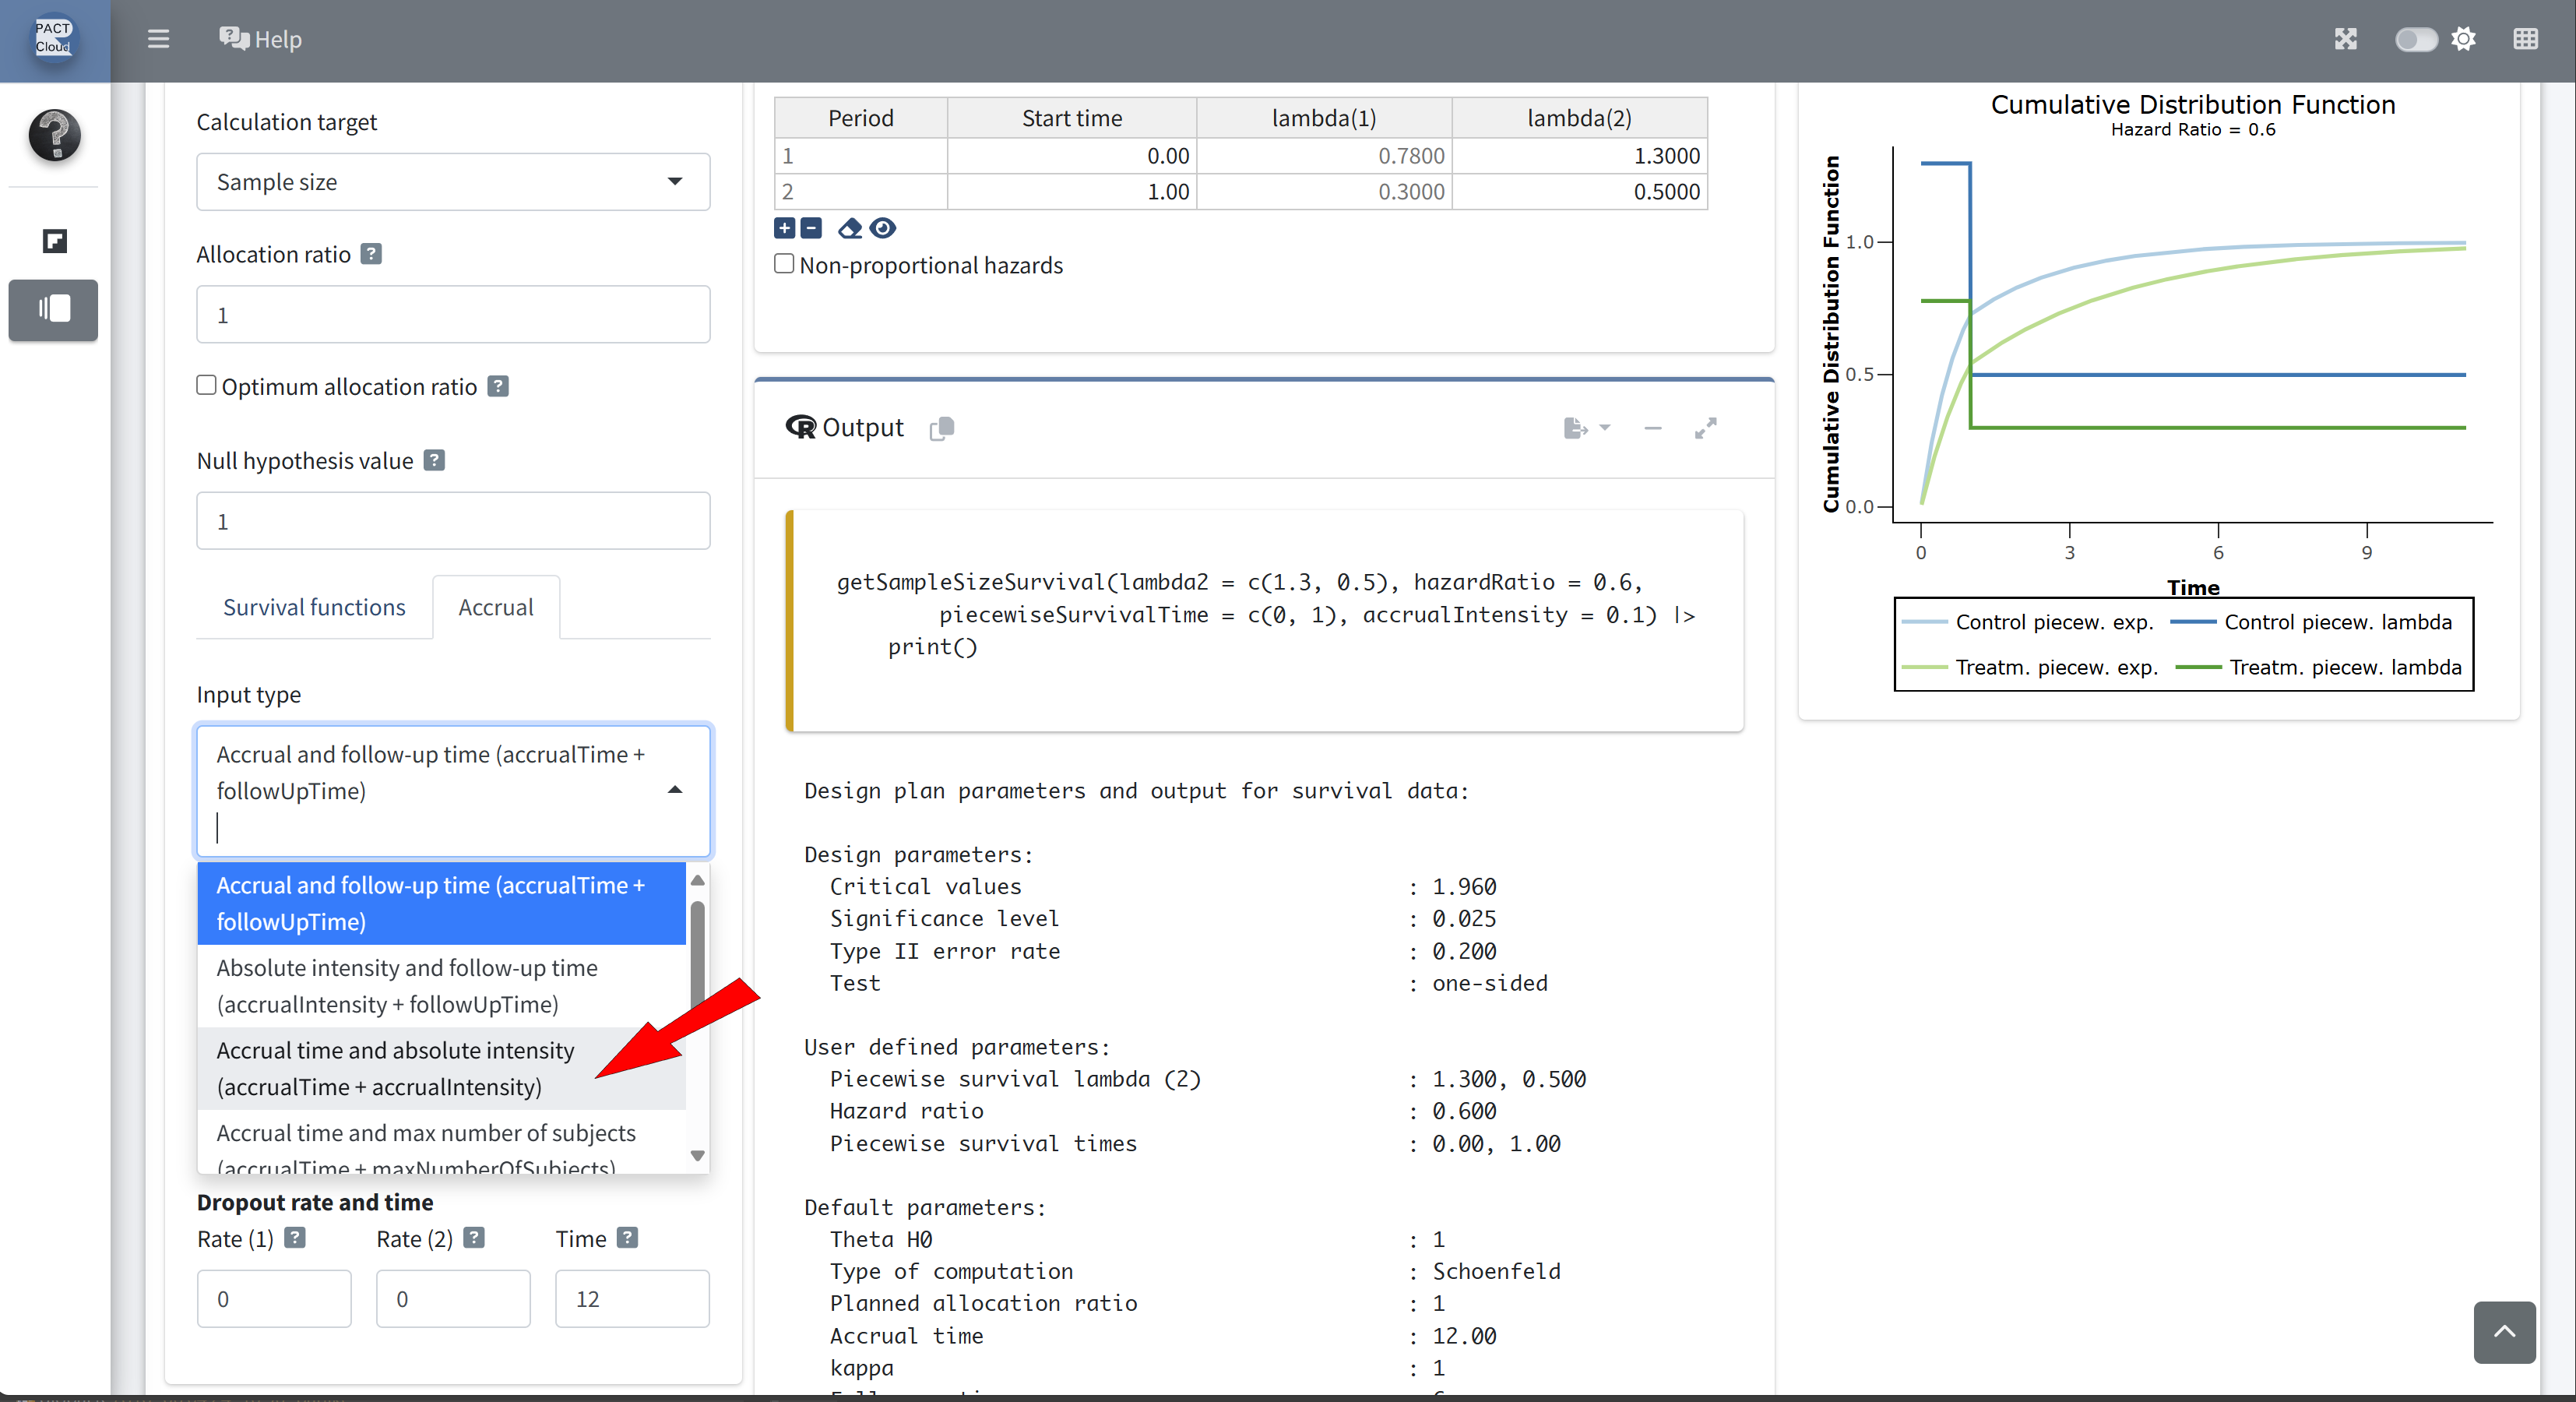Open the apps grid icon
This screenshot has width=2576, height=1402.
(x=2525, y=39)
